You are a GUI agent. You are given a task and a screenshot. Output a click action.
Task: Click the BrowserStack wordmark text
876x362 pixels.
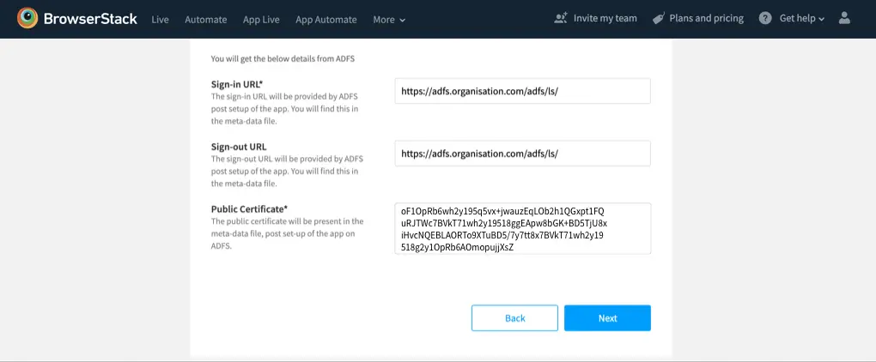coord(91,19)
